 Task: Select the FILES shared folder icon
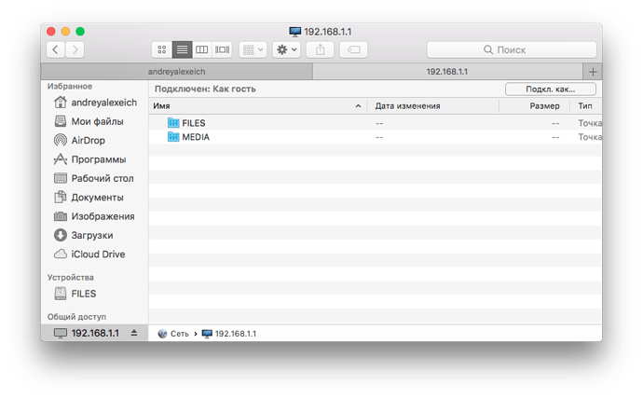coord(173,123)
